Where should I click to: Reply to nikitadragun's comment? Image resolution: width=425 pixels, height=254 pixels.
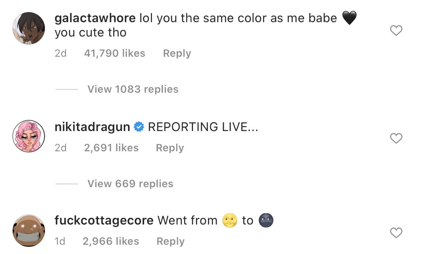click(x=170, y=148)
